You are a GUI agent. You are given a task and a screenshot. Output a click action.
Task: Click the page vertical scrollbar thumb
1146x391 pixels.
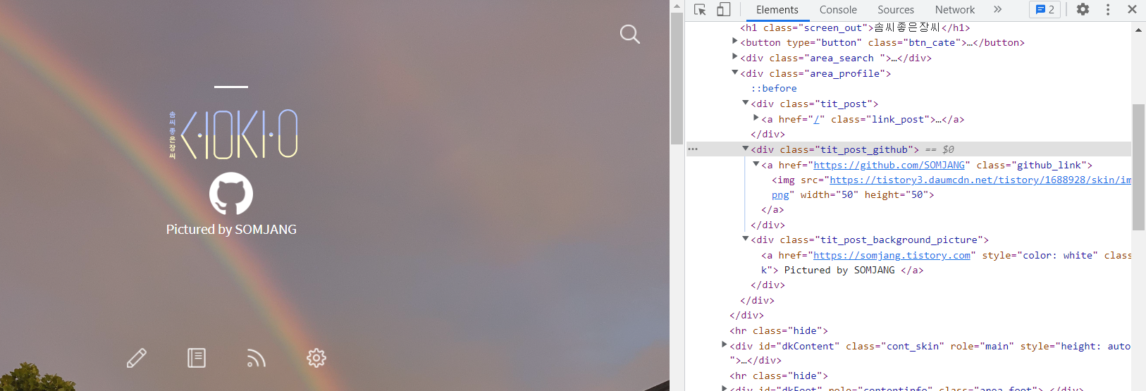pos(677,77)
